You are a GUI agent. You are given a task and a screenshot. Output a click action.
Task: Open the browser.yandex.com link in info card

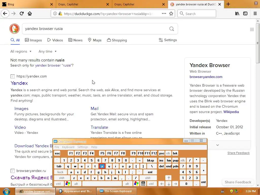click(206, 77)
